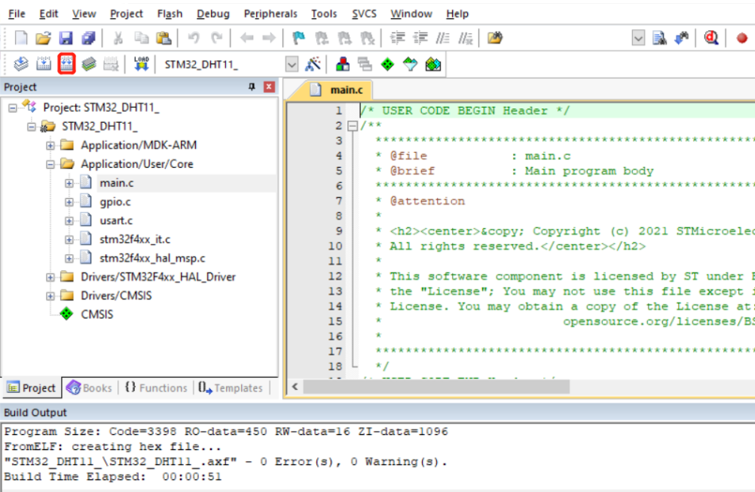Cut selected text with scissors icon
755x492 pixels.
pos(118,38)
